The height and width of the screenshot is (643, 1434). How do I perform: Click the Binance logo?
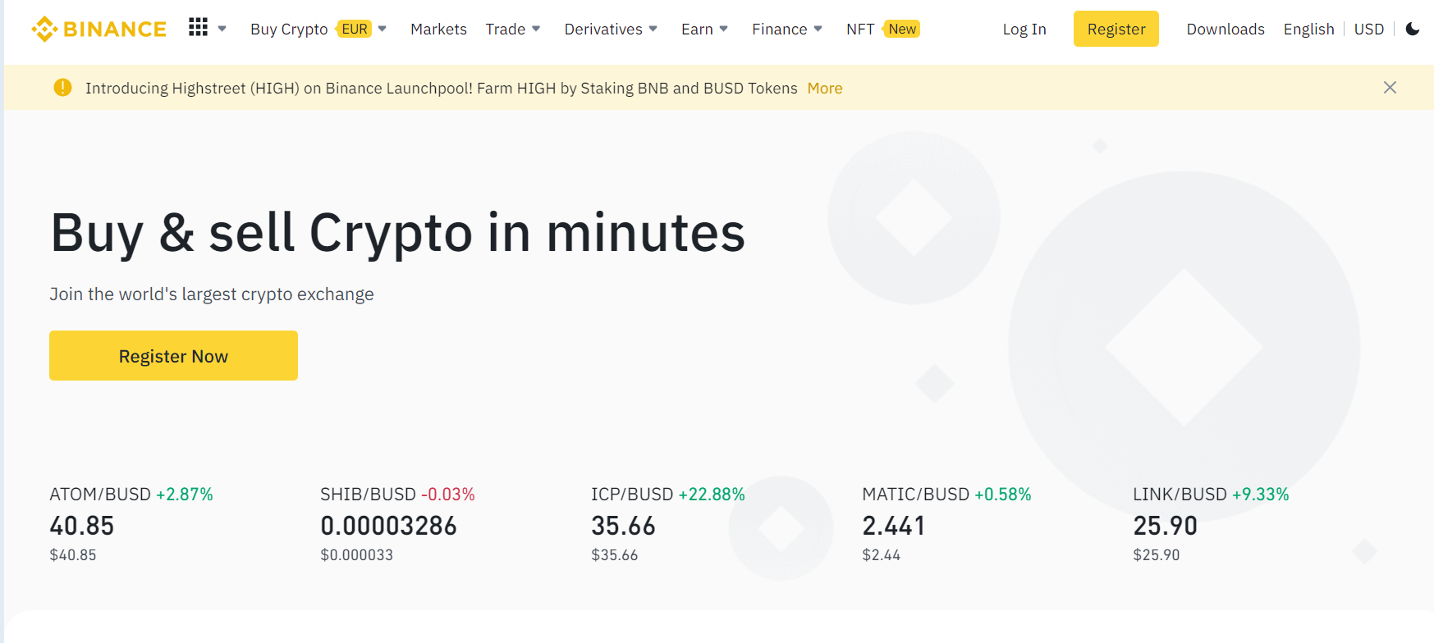[x=99, y=30]
